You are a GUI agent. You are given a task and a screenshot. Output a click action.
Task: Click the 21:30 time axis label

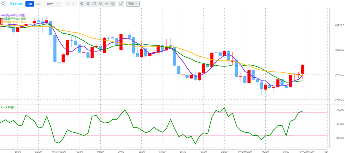coord(224,152)
